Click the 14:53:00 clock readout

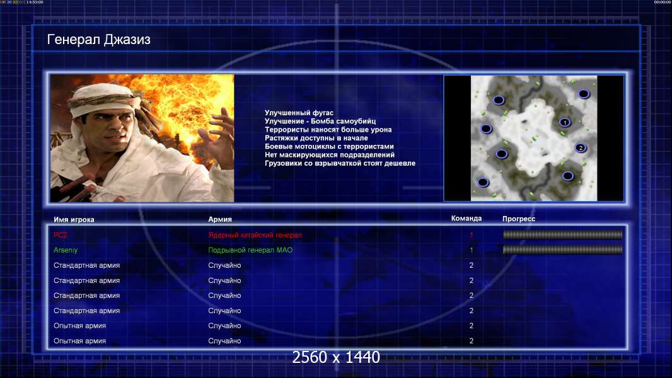35,2
